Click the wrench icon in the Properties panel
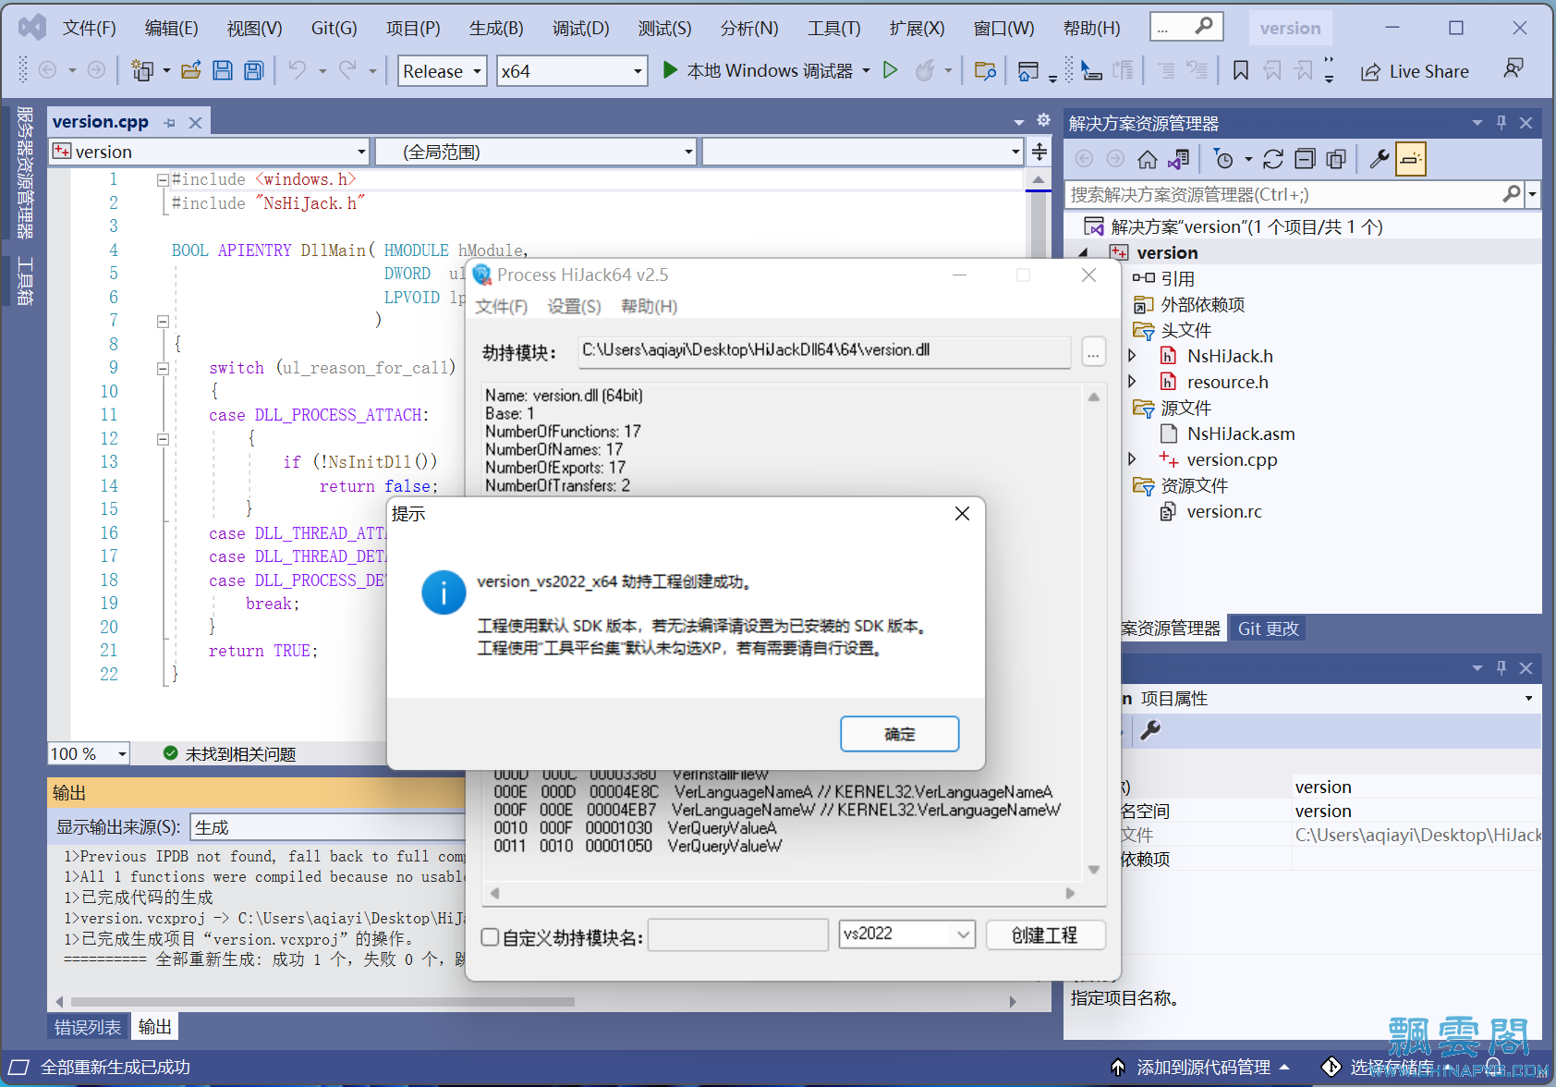The width and height of the screenshot is (1556, 1087). coord(1150,730)
